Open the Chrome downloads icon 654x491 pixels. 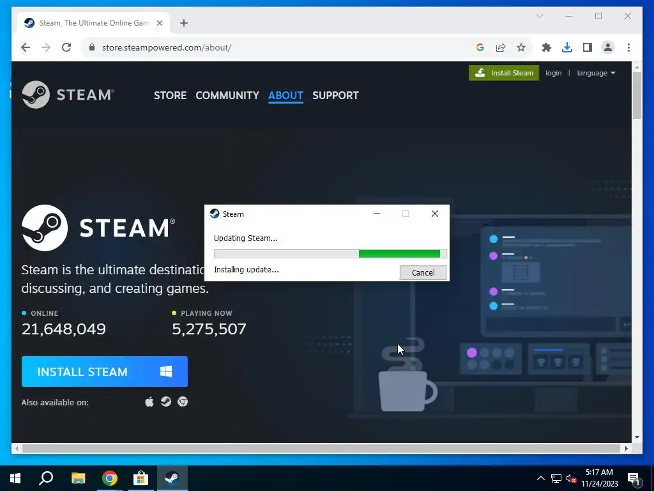click(x=567, y=47)
